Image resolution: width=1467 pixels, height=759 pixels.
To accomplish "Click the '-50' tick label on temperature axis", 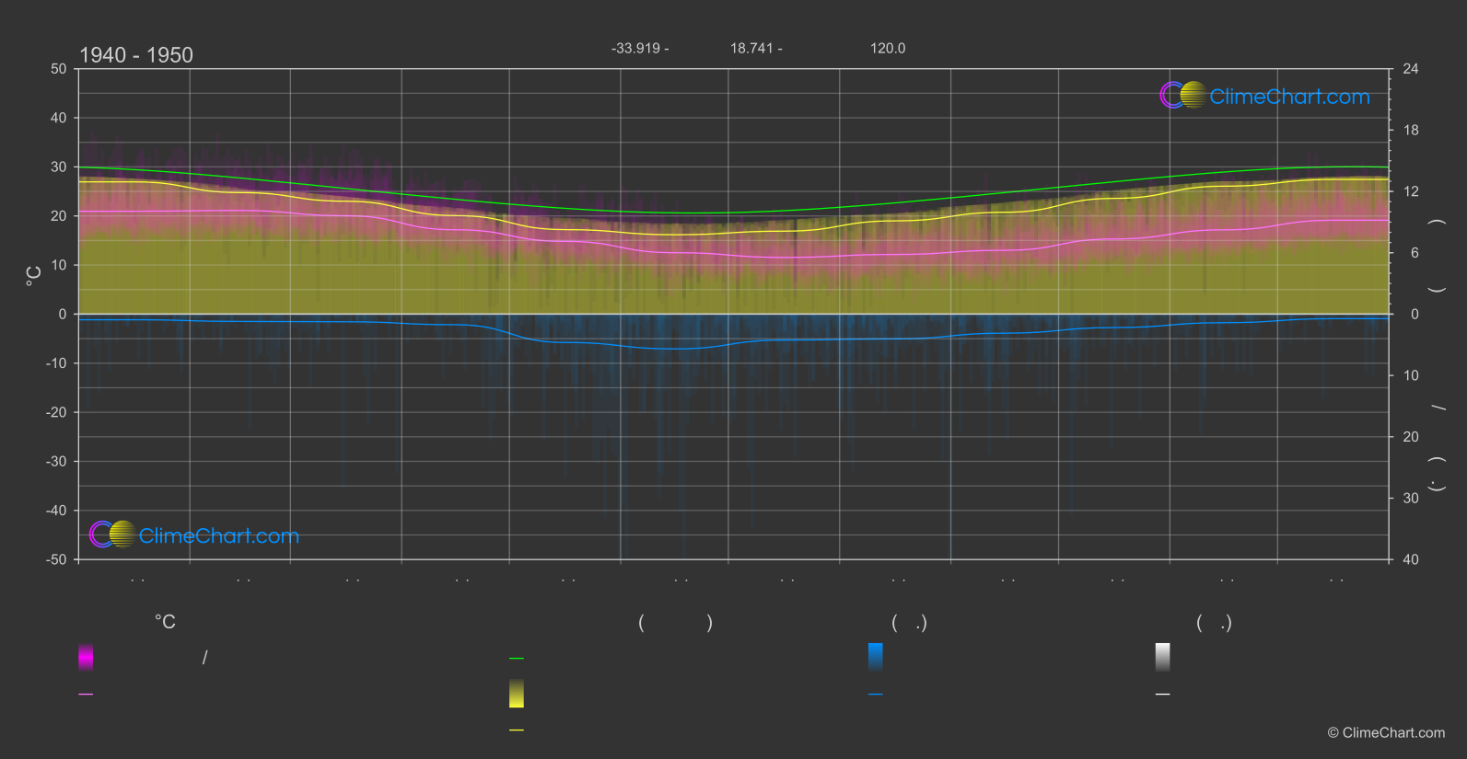I will [56, 559].
